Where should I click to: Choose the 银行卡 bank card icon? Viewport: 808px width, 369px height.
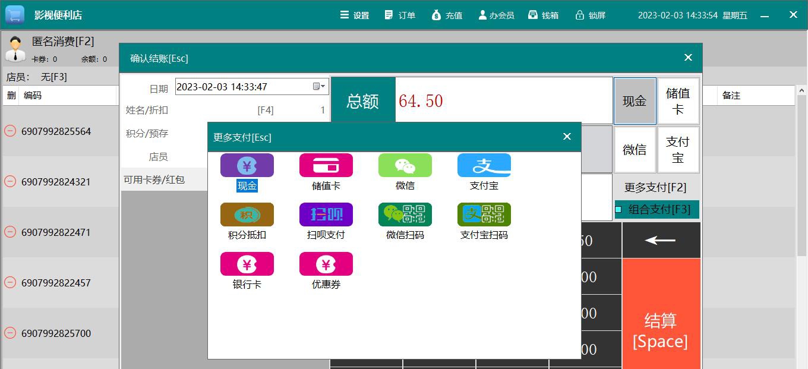pos(247,263)
